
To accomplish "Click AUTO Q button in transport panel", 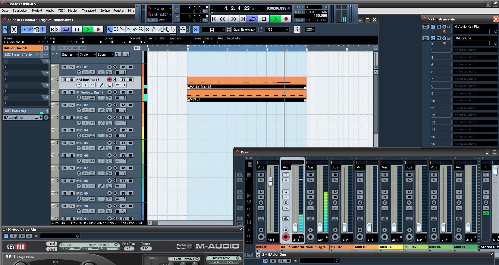I will coord(152,20).
